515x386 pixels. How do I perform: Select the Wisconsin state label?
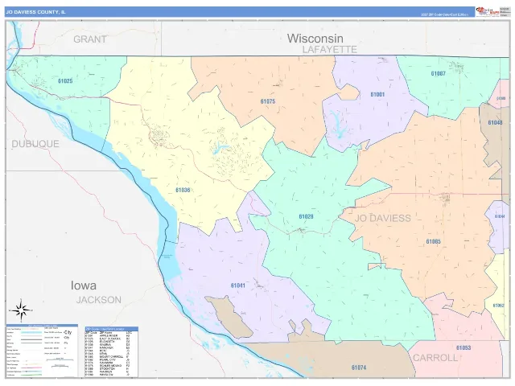coord(315,39)
